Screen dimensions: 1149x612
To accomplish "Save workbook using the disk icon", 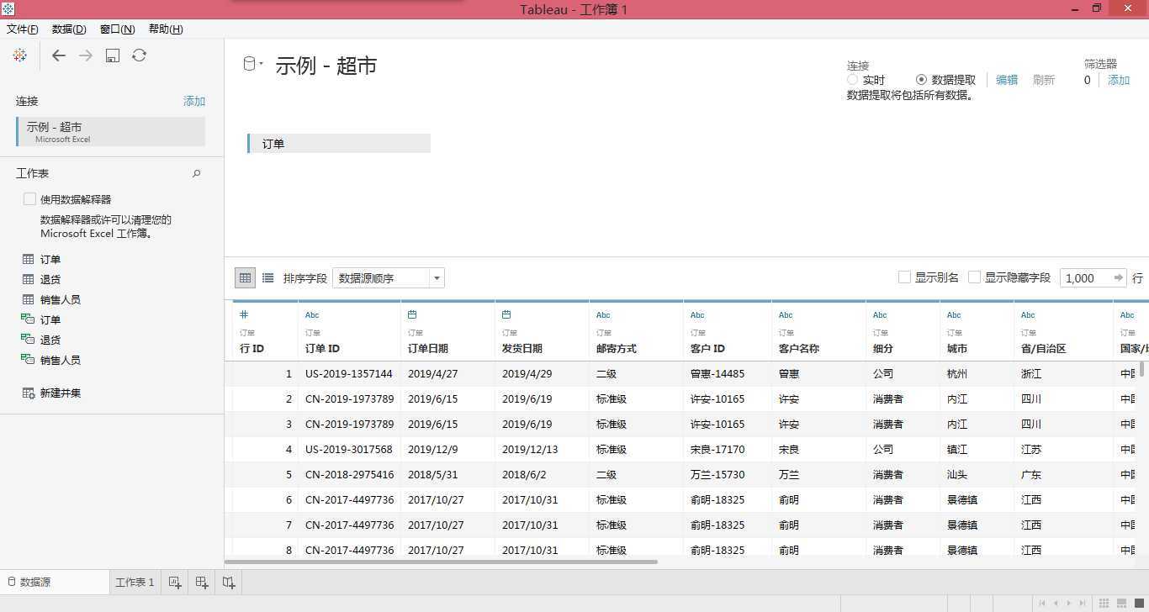I will 113,55.
